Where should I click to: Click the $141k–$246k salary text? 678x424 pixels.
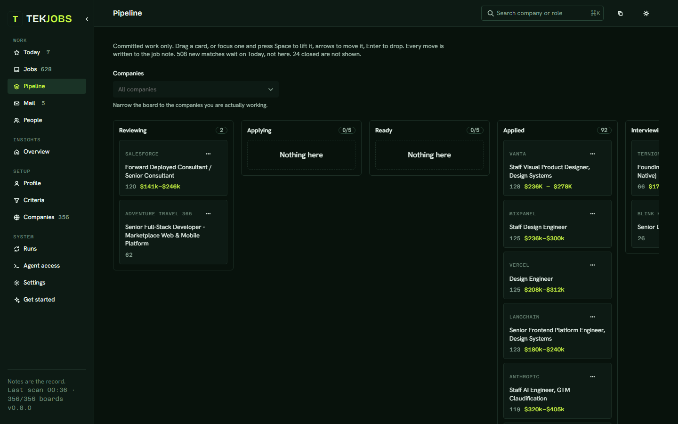(x=160, y=187)
